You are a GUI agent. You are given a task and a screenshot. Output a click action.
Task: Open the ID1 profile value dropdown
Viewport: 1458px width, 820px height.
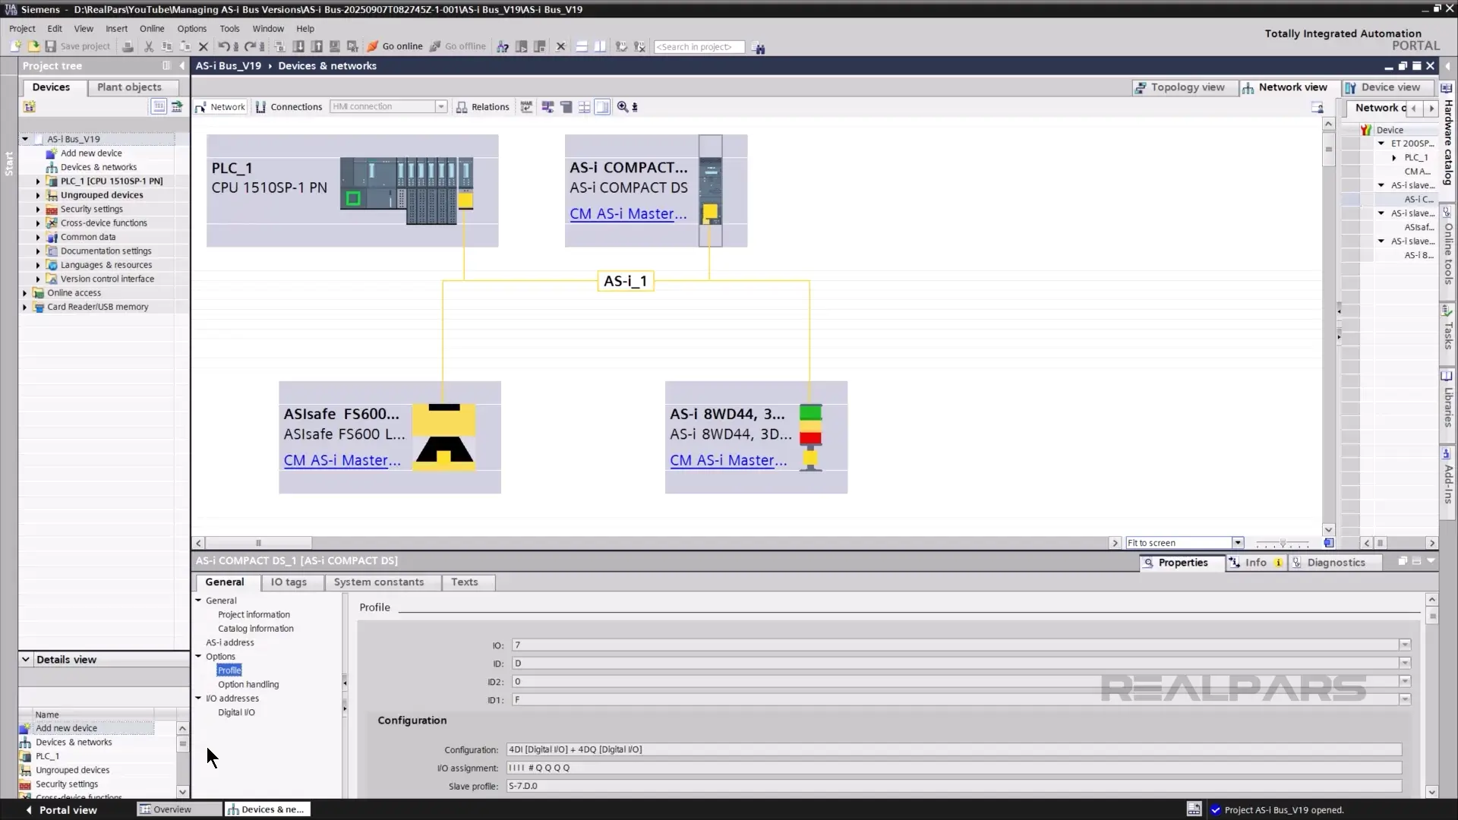point(1405,700)
